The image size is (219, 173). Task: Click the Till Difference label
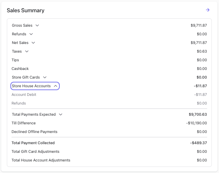coord(24,123)
